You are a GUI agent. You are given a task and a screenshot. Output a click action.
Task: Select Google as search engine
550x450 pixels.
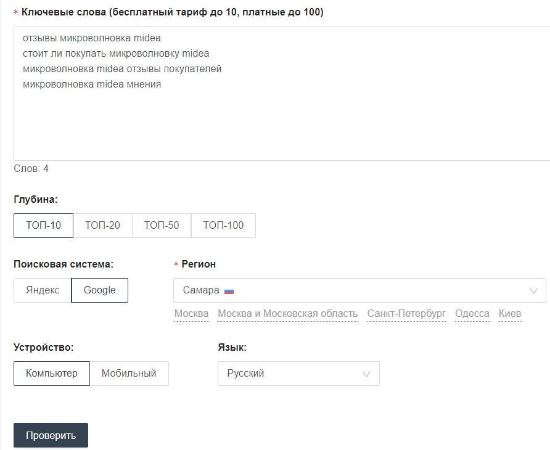click(99, 290)
